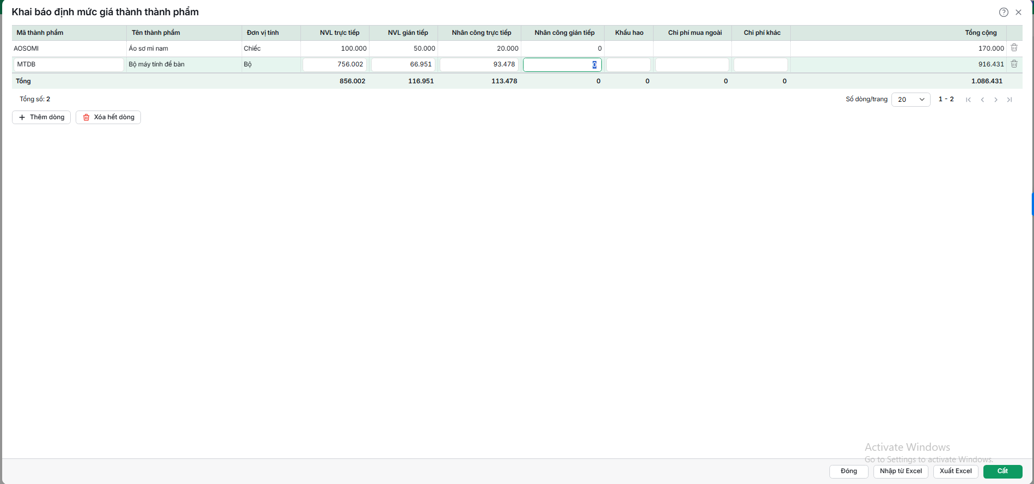Open the rows-per-page dropdown showing 20
This screenshot has width=1034, height=484.
910,100
